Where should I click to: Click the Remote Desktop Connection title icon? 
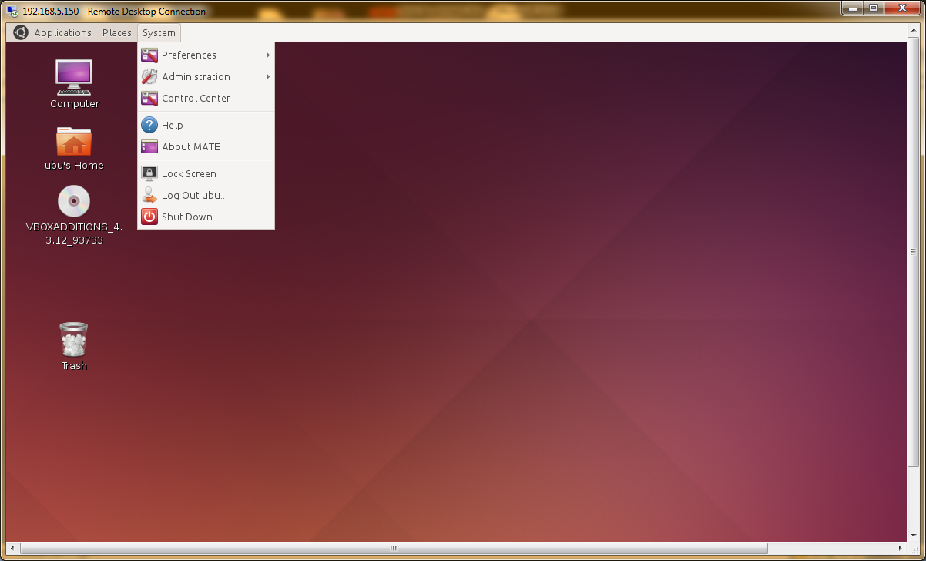coord(13,12)
